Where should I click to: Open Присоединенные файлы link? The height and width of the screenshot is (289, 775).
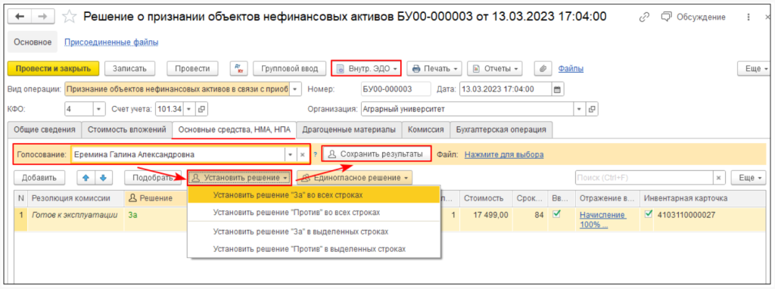112,42
